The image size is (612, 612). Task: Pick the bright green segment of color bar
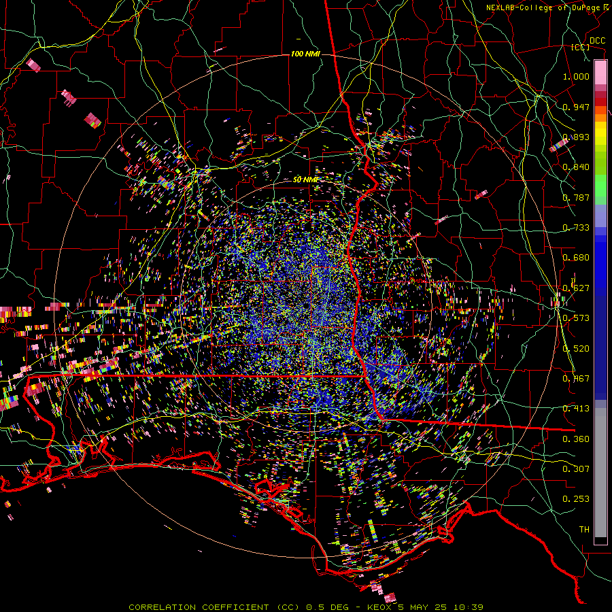pos(600,186)
